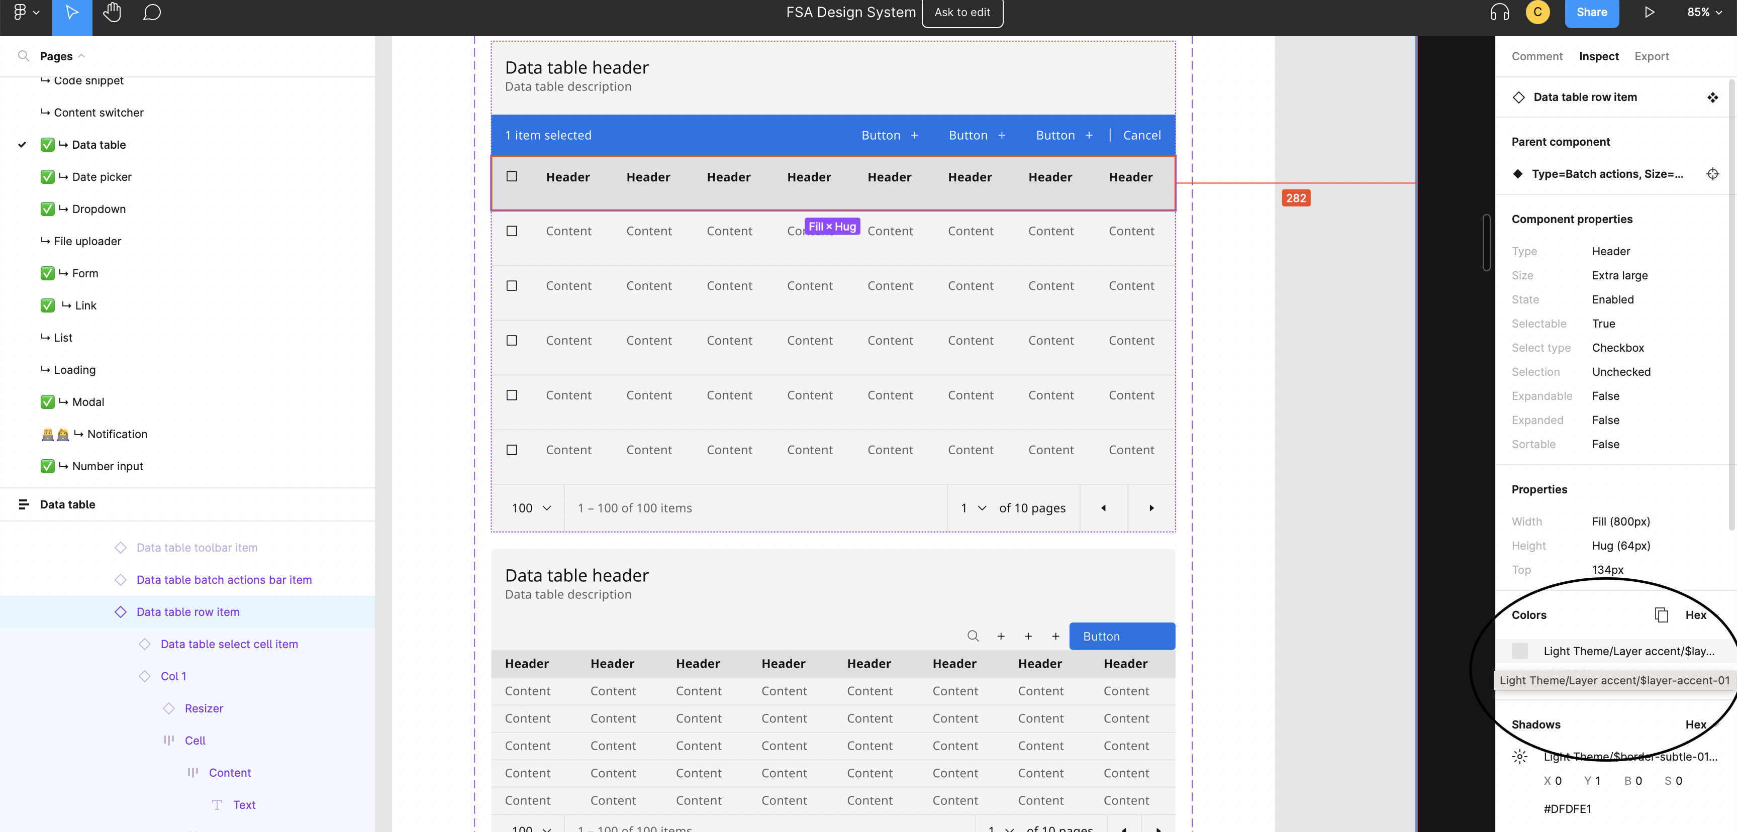
Task: Click the layers list icon beside Data table
Action: [x=24, y=504]
